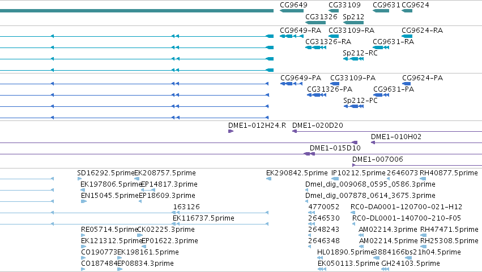Select protein CG9649-PA
The height and width of the screenshot is (272, 482).
tap(301, 78)
